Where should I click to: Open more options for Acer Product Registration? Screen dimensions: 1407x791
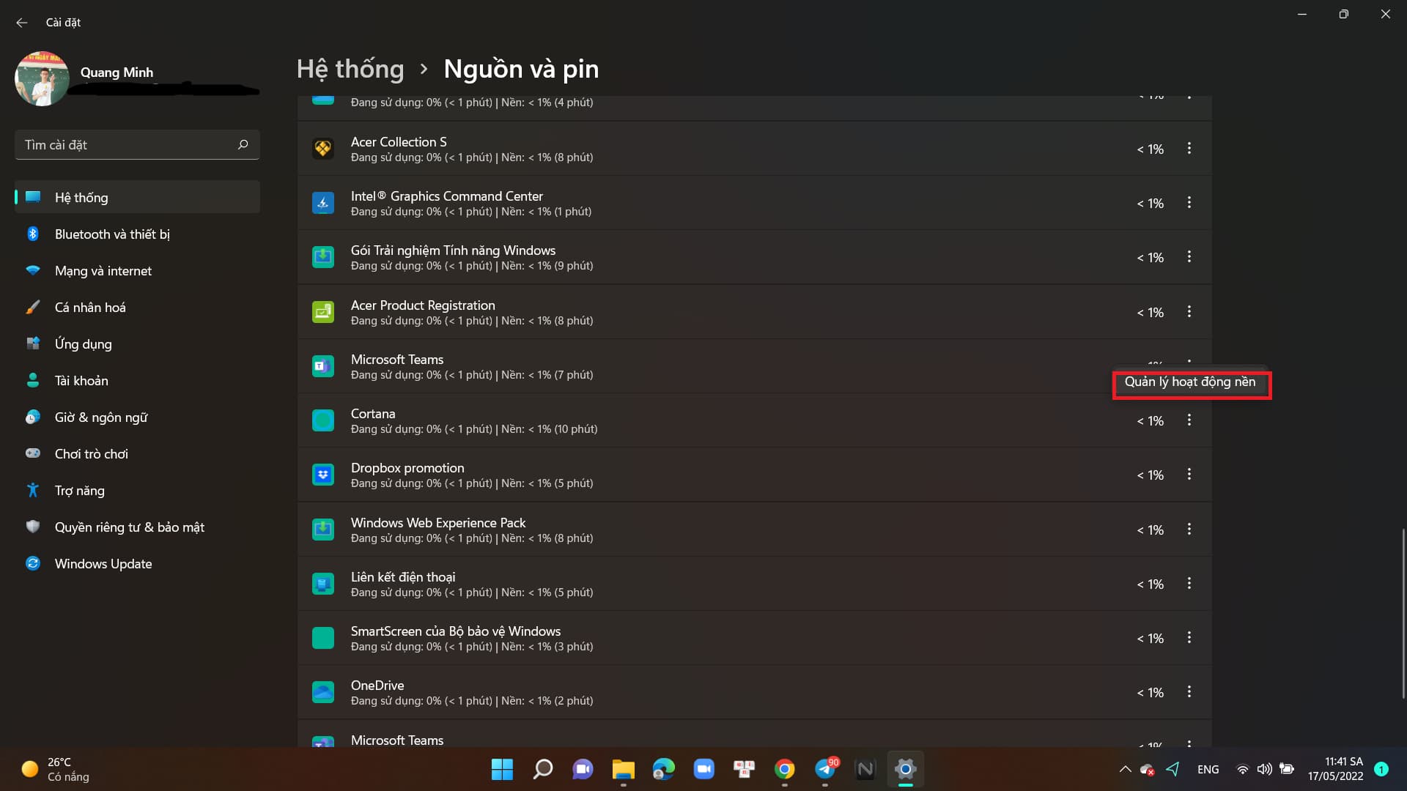pos(1189,312)
